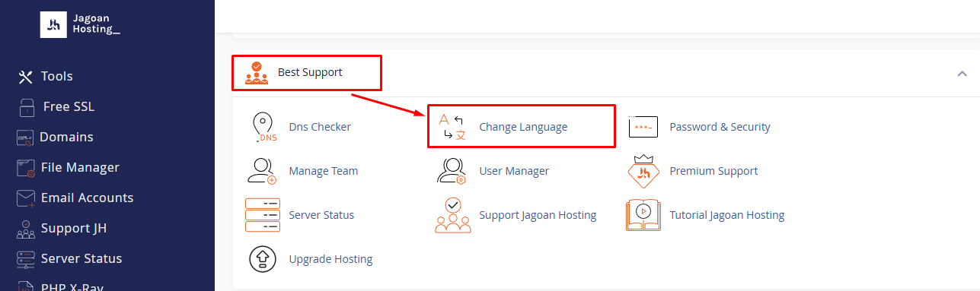Click the Change Language translate icon
The image size is (980, 291).
tap(452, 127)
